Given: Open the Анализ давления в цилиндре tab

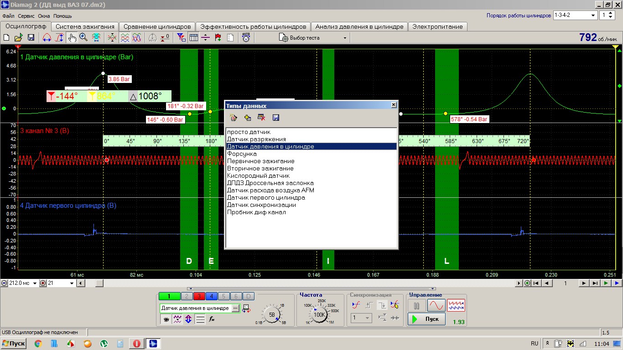Looking at the screenshot, I should point(359,26).
